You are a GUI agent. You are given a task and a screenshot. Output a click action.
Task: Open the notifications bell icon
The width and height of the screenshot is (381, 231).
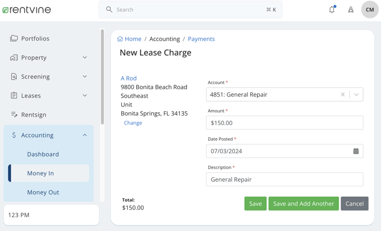pyautogui.click(x=332, y=9)
